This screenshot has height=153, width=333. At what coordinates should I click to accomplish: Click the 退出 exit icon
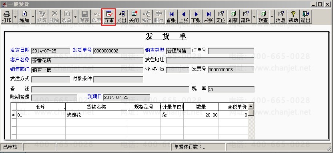point(306,16)
